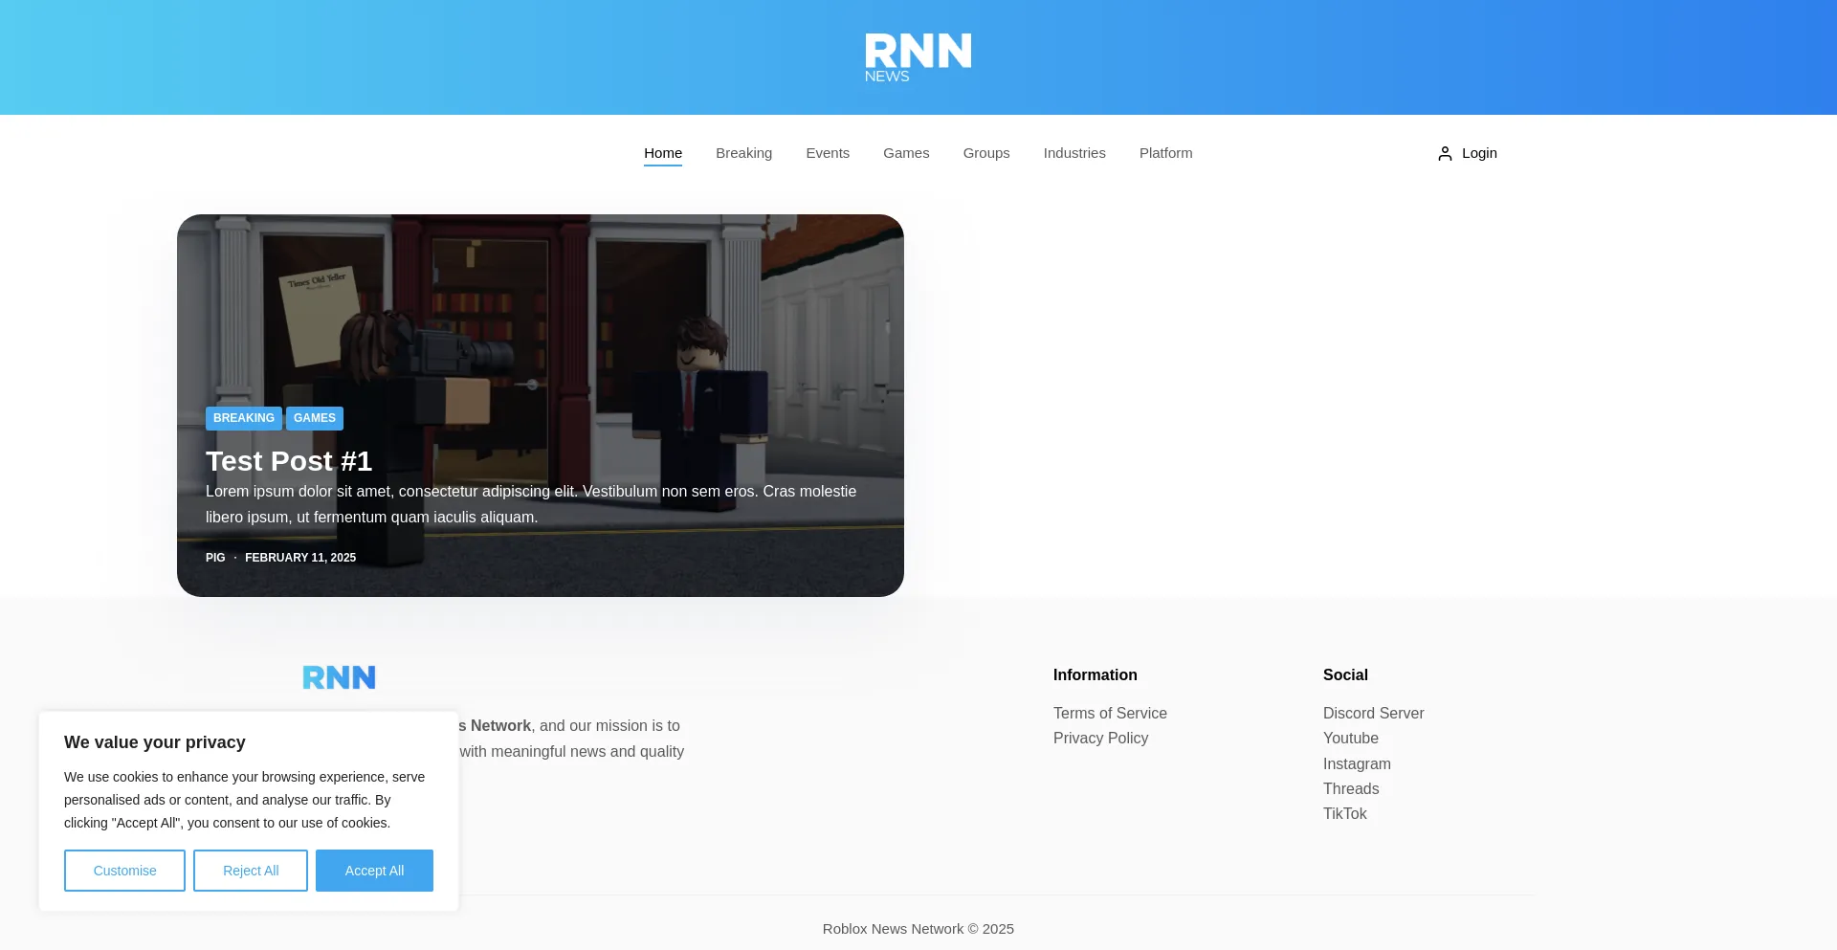Image resolution: width=1837 pixels, height=950 pixels.
Task: Click Roblox News Network © 2025 text
Action: pos(918,929)
